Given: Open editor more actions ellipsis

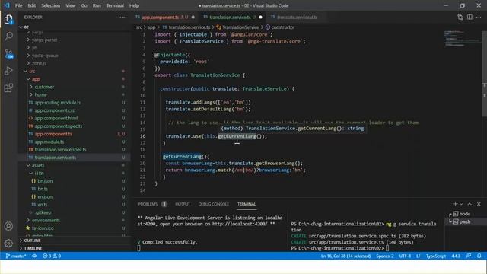Looking at the screenshot, I should [479, 18].
